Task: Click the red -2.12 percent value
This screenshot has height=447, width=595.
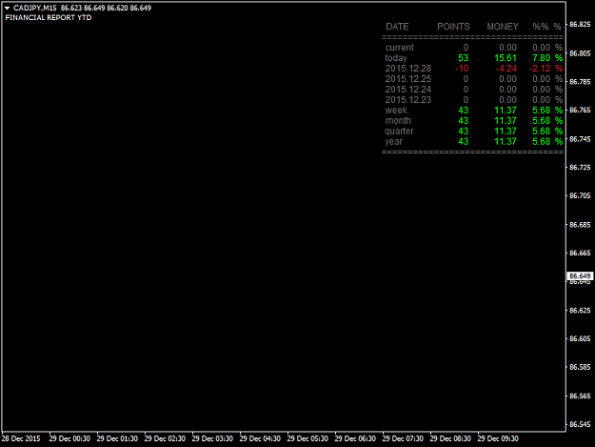Action: (540, 69)
